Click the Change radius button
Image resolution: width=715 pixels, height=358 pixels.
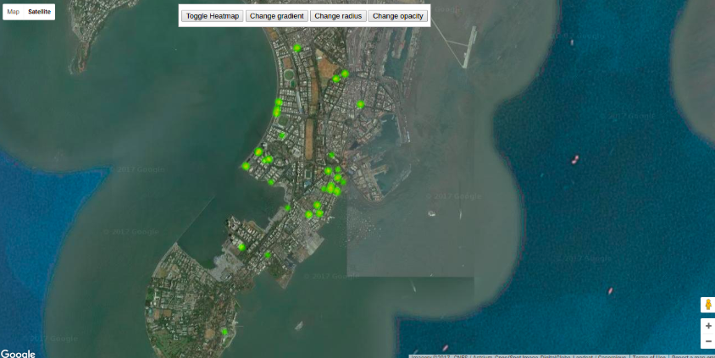tap(338, 16)
